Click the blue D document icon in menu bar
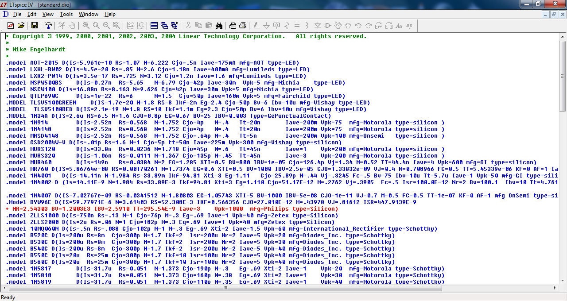 click(x=5, y=14)
